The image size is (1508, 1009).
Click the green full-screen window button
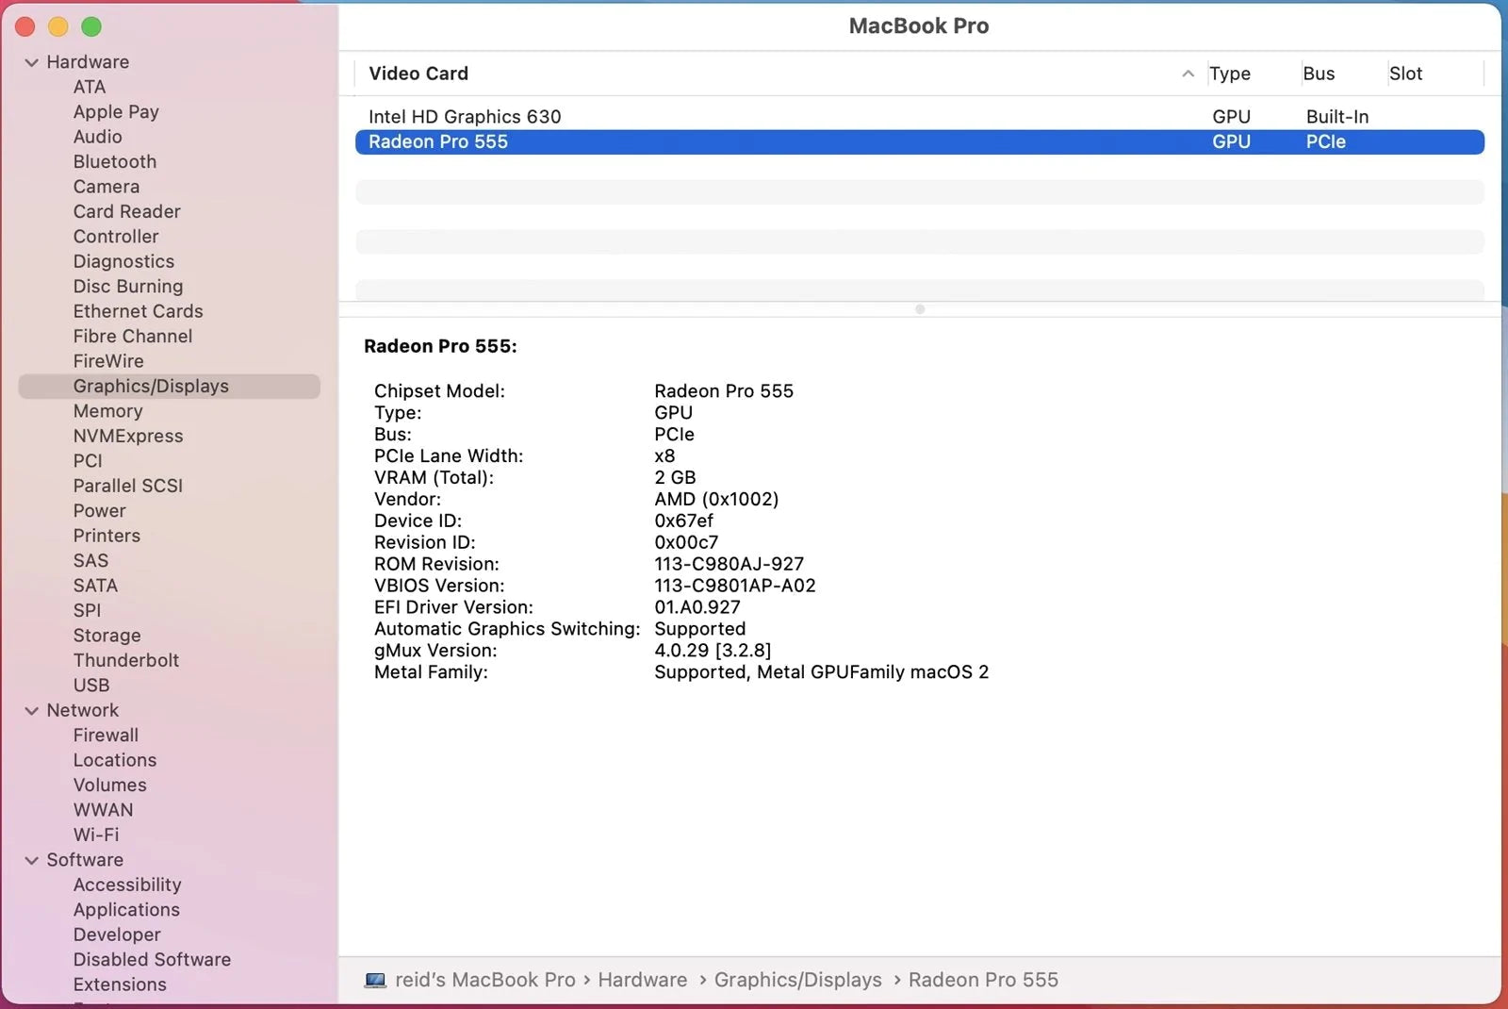(x=91, y=27)
